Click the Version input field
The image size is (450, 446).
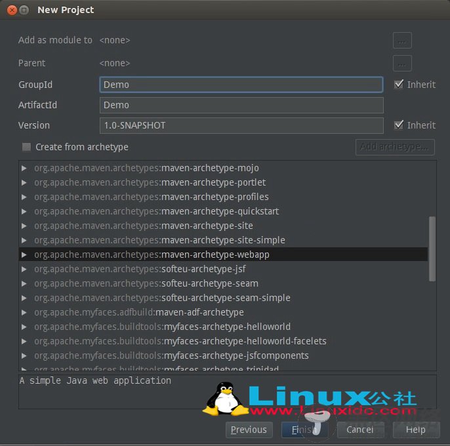241,125
